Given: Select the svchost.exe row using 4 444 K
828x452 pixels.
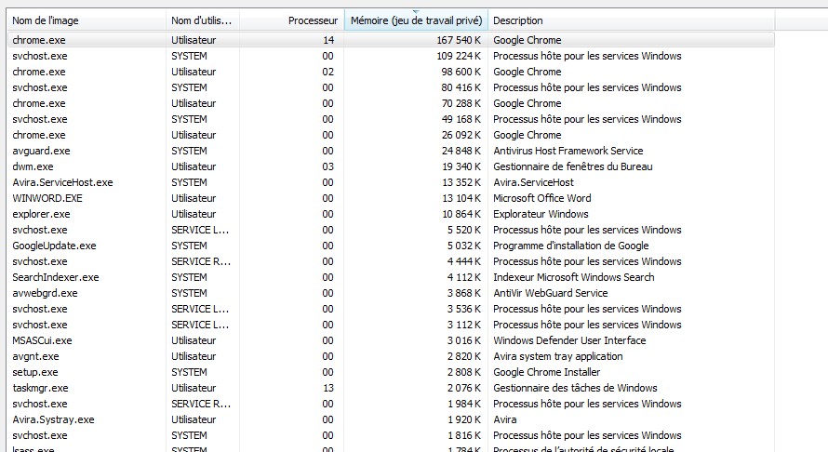Looking at the screenshot, I should 391,262.
